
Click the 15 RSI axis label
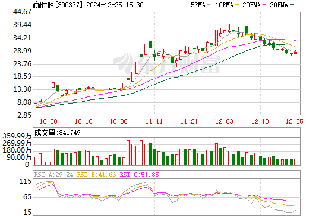coord(27,212)
